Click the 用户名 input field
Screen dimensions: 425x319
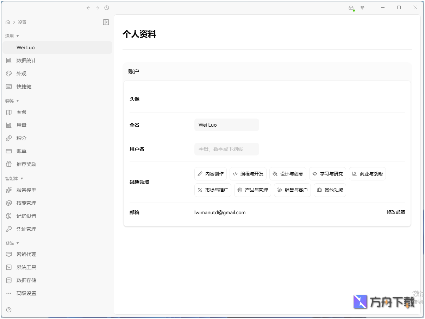coord(226,149)
